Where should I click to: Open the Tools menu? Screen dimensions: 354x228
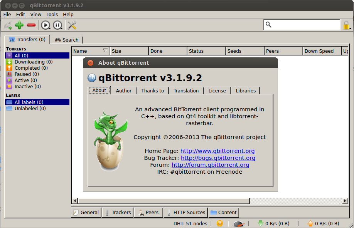(52, 14)
